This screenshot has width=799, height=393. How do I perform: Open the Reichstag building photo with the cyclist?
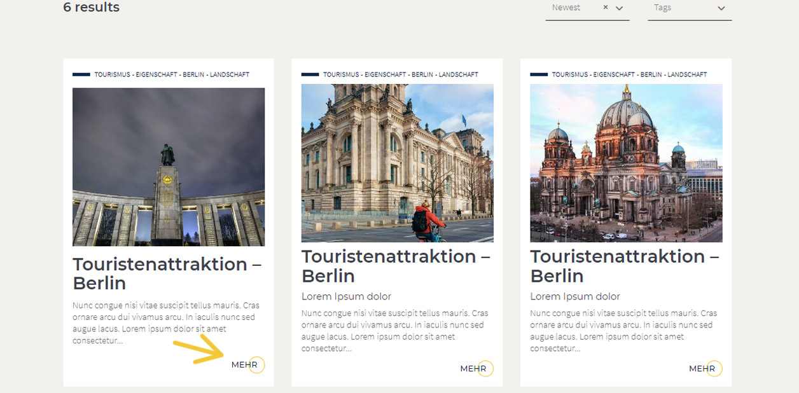pyautogui.click(x=397, y=163)
